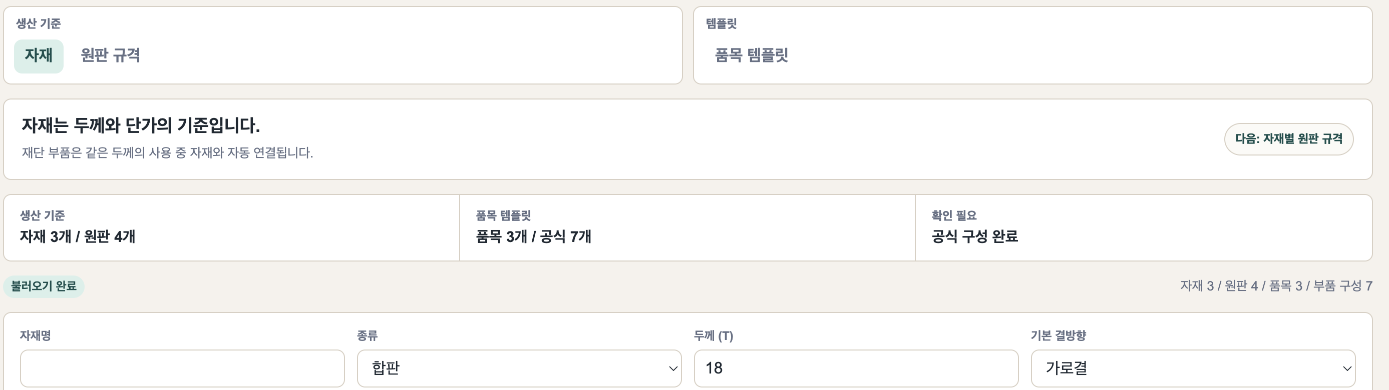1389x390 pixels.
Task: Click the 템플릿 section label
Action: click(722, 23)
